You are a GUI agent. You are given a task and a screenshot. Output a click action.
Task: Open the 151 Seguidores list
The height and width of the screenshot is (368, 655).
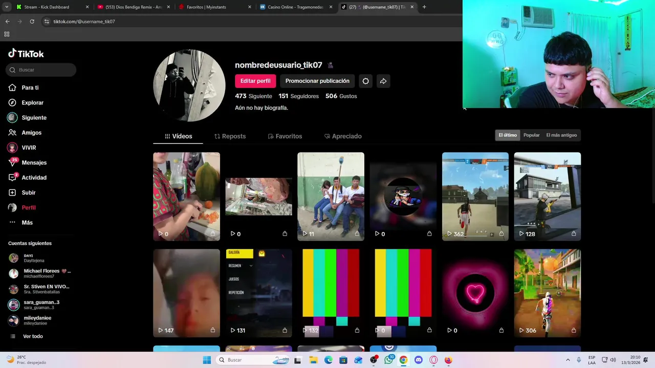point(298,96)
